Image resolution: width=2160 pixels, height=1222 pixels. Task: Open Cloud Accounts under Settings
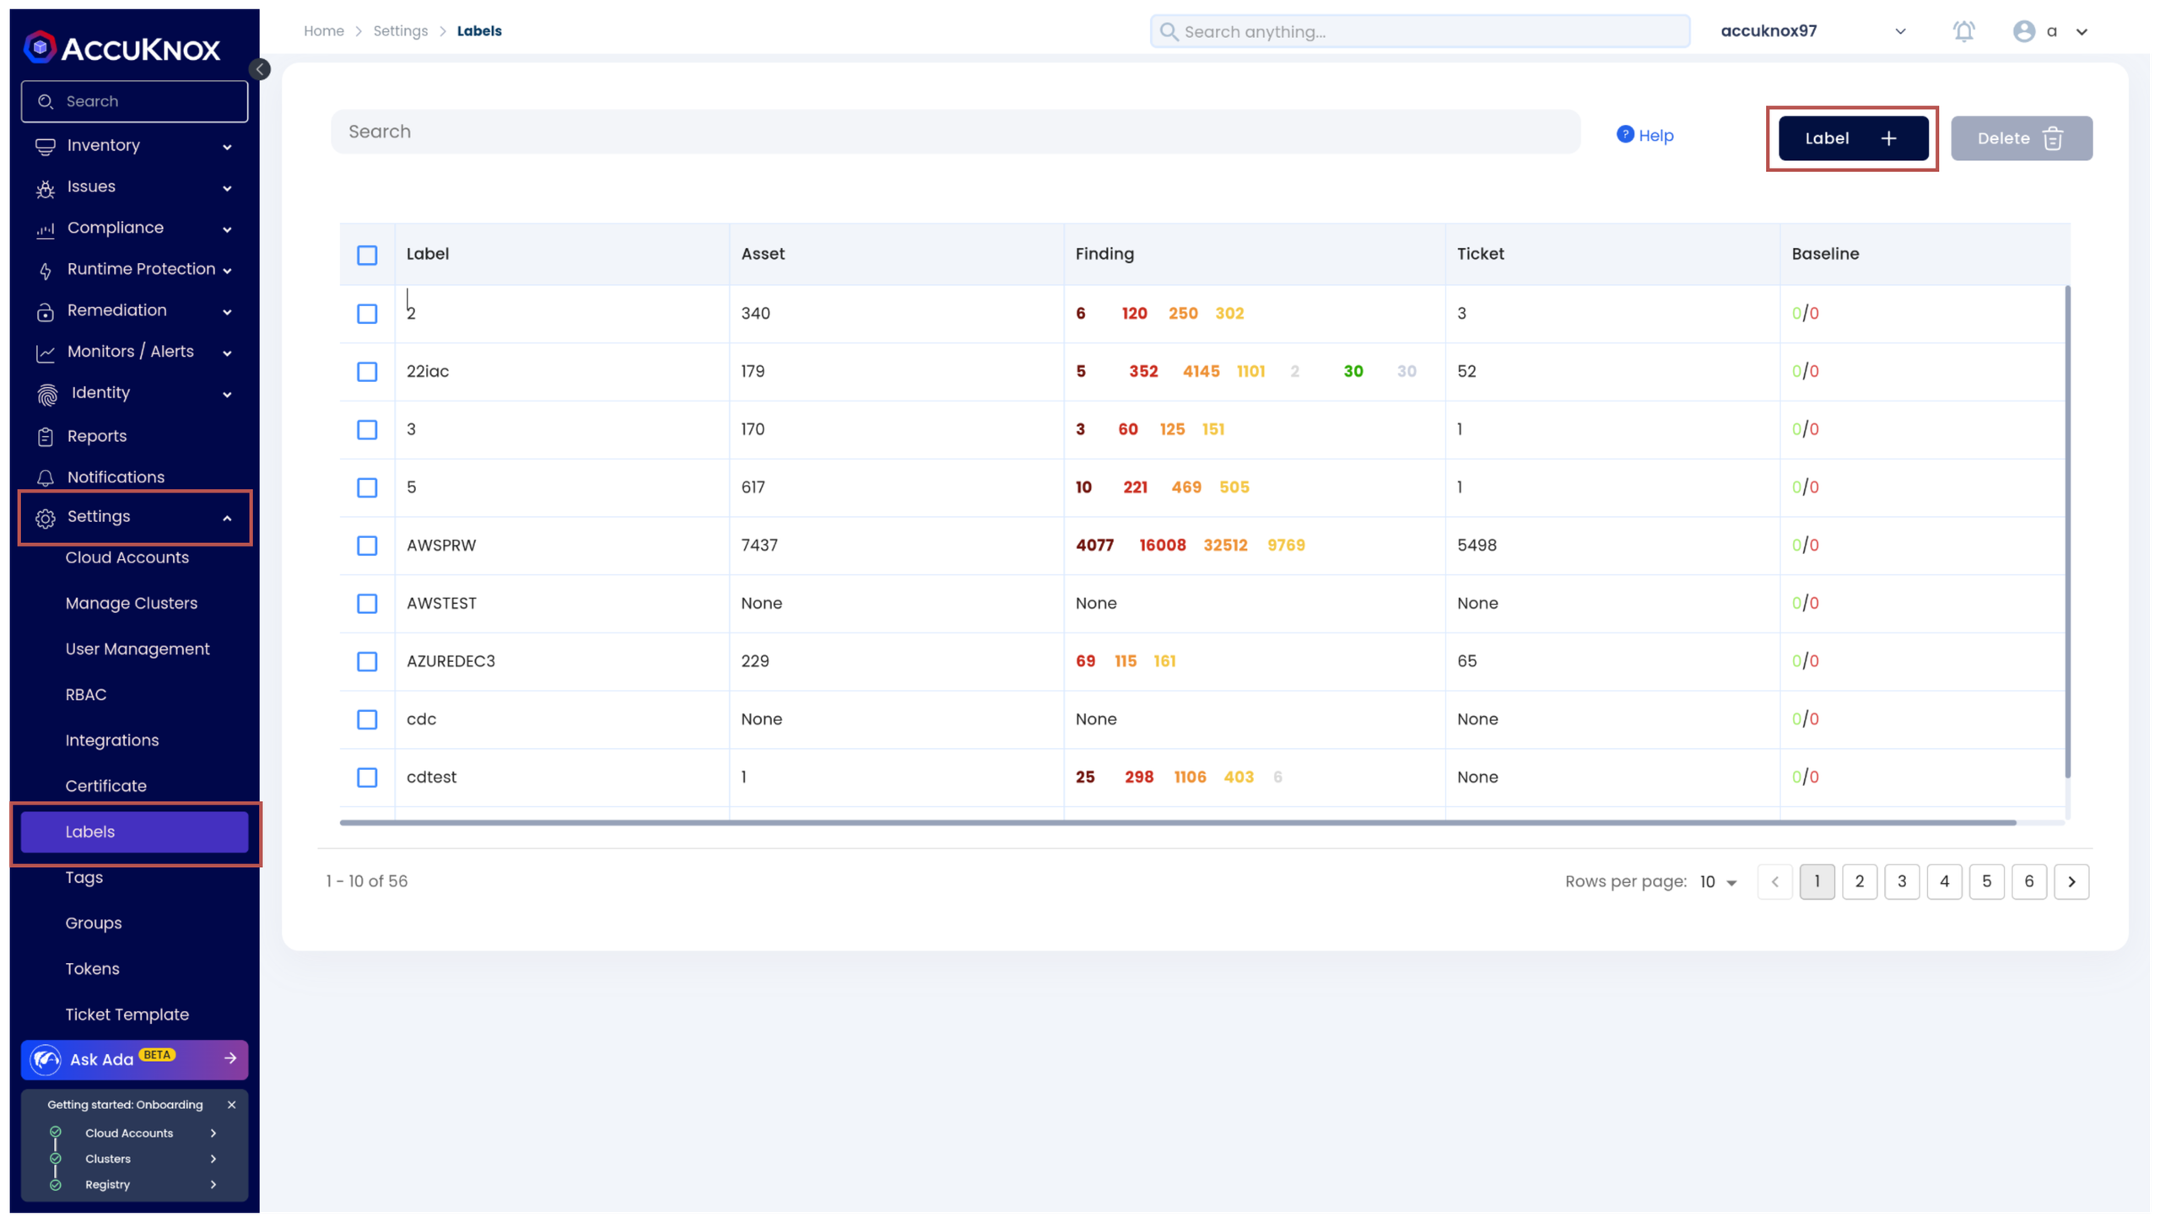127,558
